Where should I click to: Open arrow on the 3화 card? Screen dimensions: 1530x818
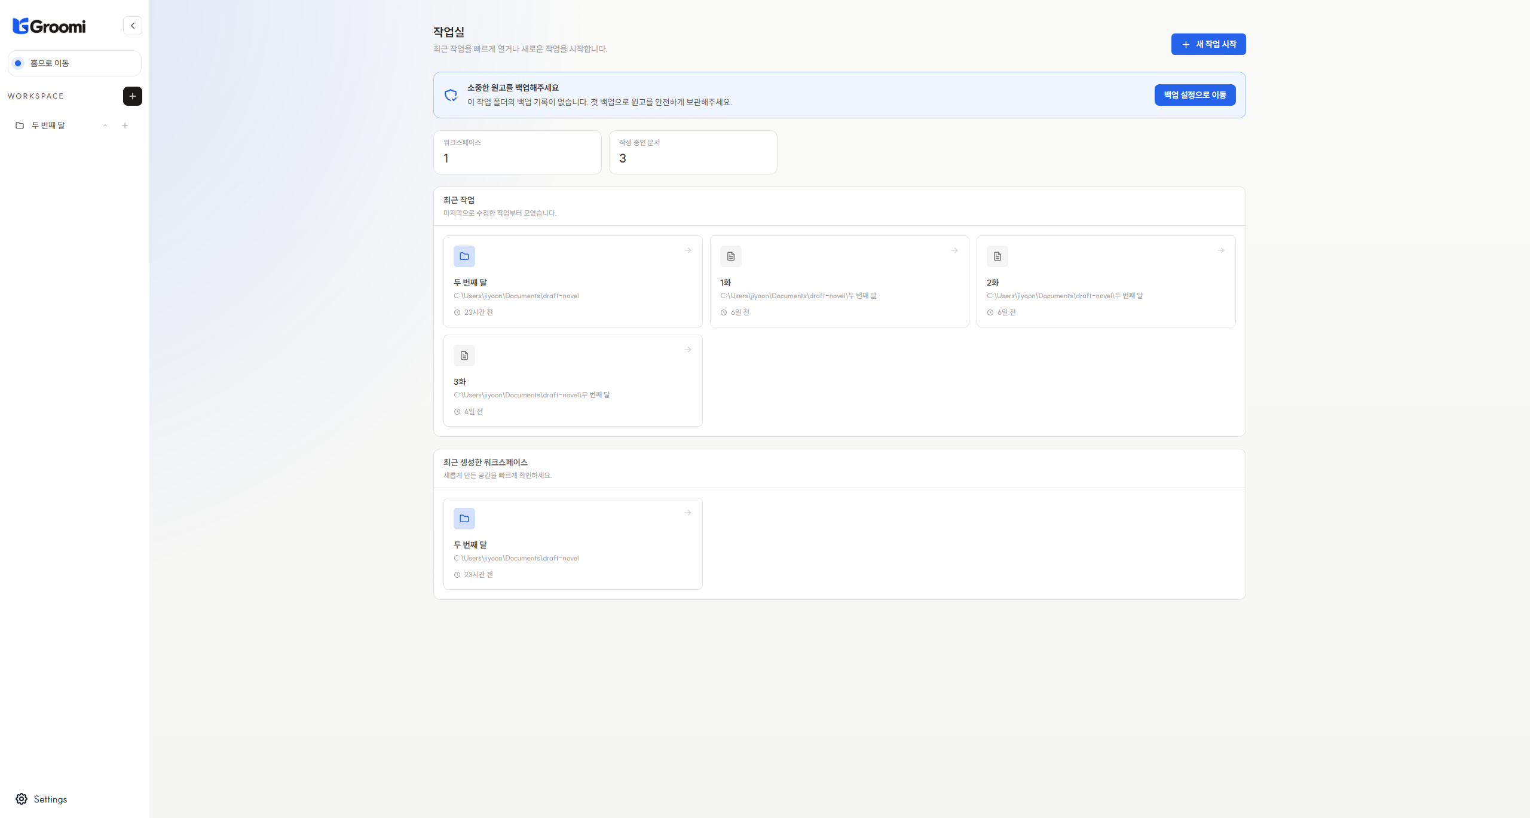tap(688, 350)
